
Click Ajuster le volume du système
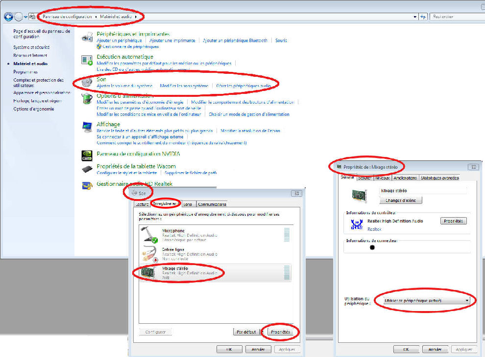click(124, 86)
